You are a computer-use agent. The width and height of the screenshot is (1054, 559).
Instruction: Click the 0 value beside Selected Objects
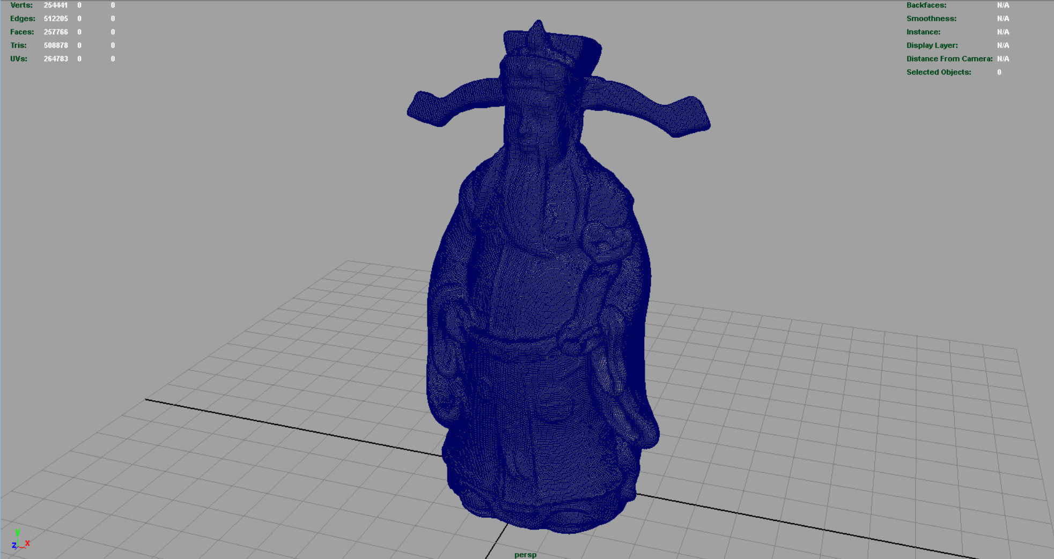[x=999, y=72]
